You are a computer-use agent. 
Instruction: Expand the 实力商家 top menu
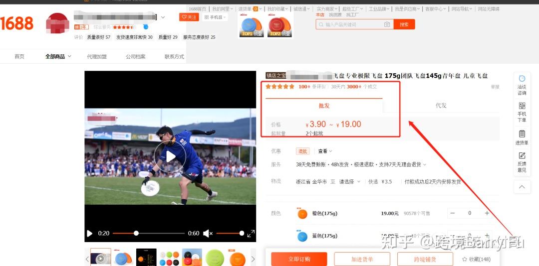click(x=327, y=9)
